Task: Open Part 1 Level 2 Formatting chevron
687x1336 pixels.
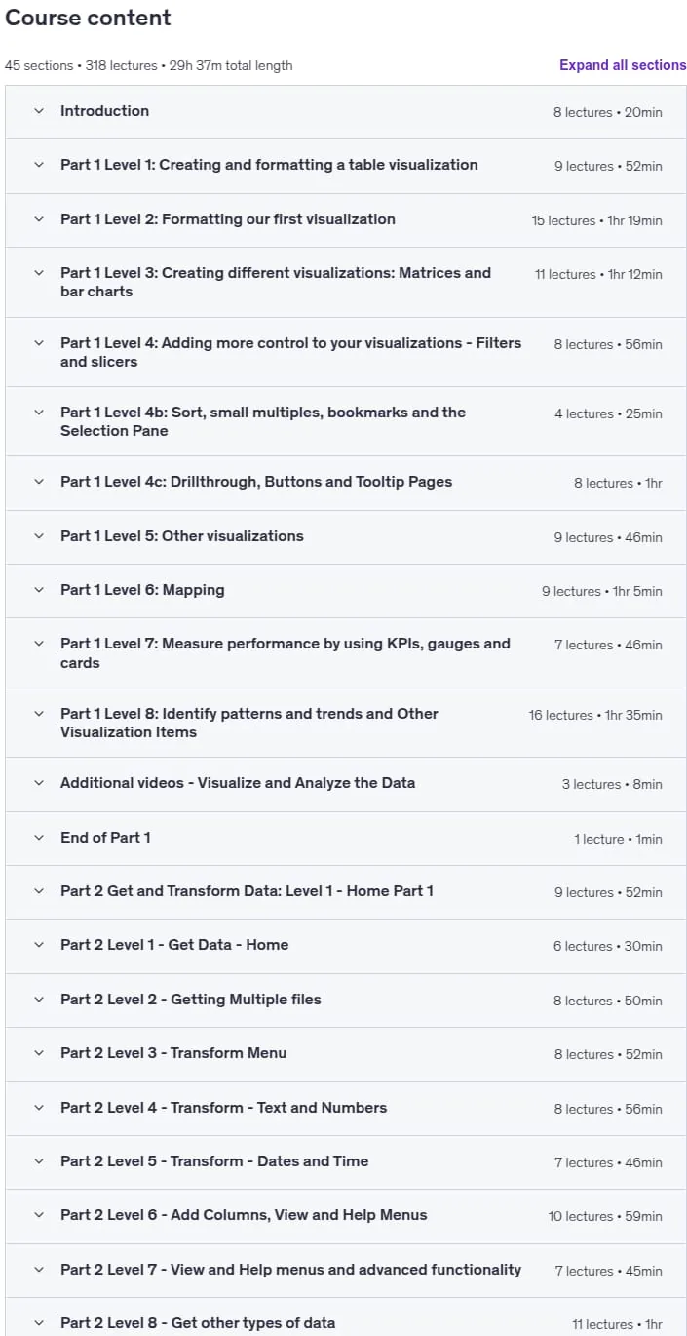Action: click(x=39, y=219)
